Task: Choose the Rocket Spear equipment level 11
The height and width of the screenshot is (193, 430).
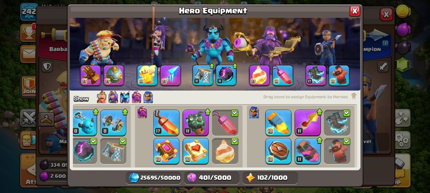Action: click(307, 123)
